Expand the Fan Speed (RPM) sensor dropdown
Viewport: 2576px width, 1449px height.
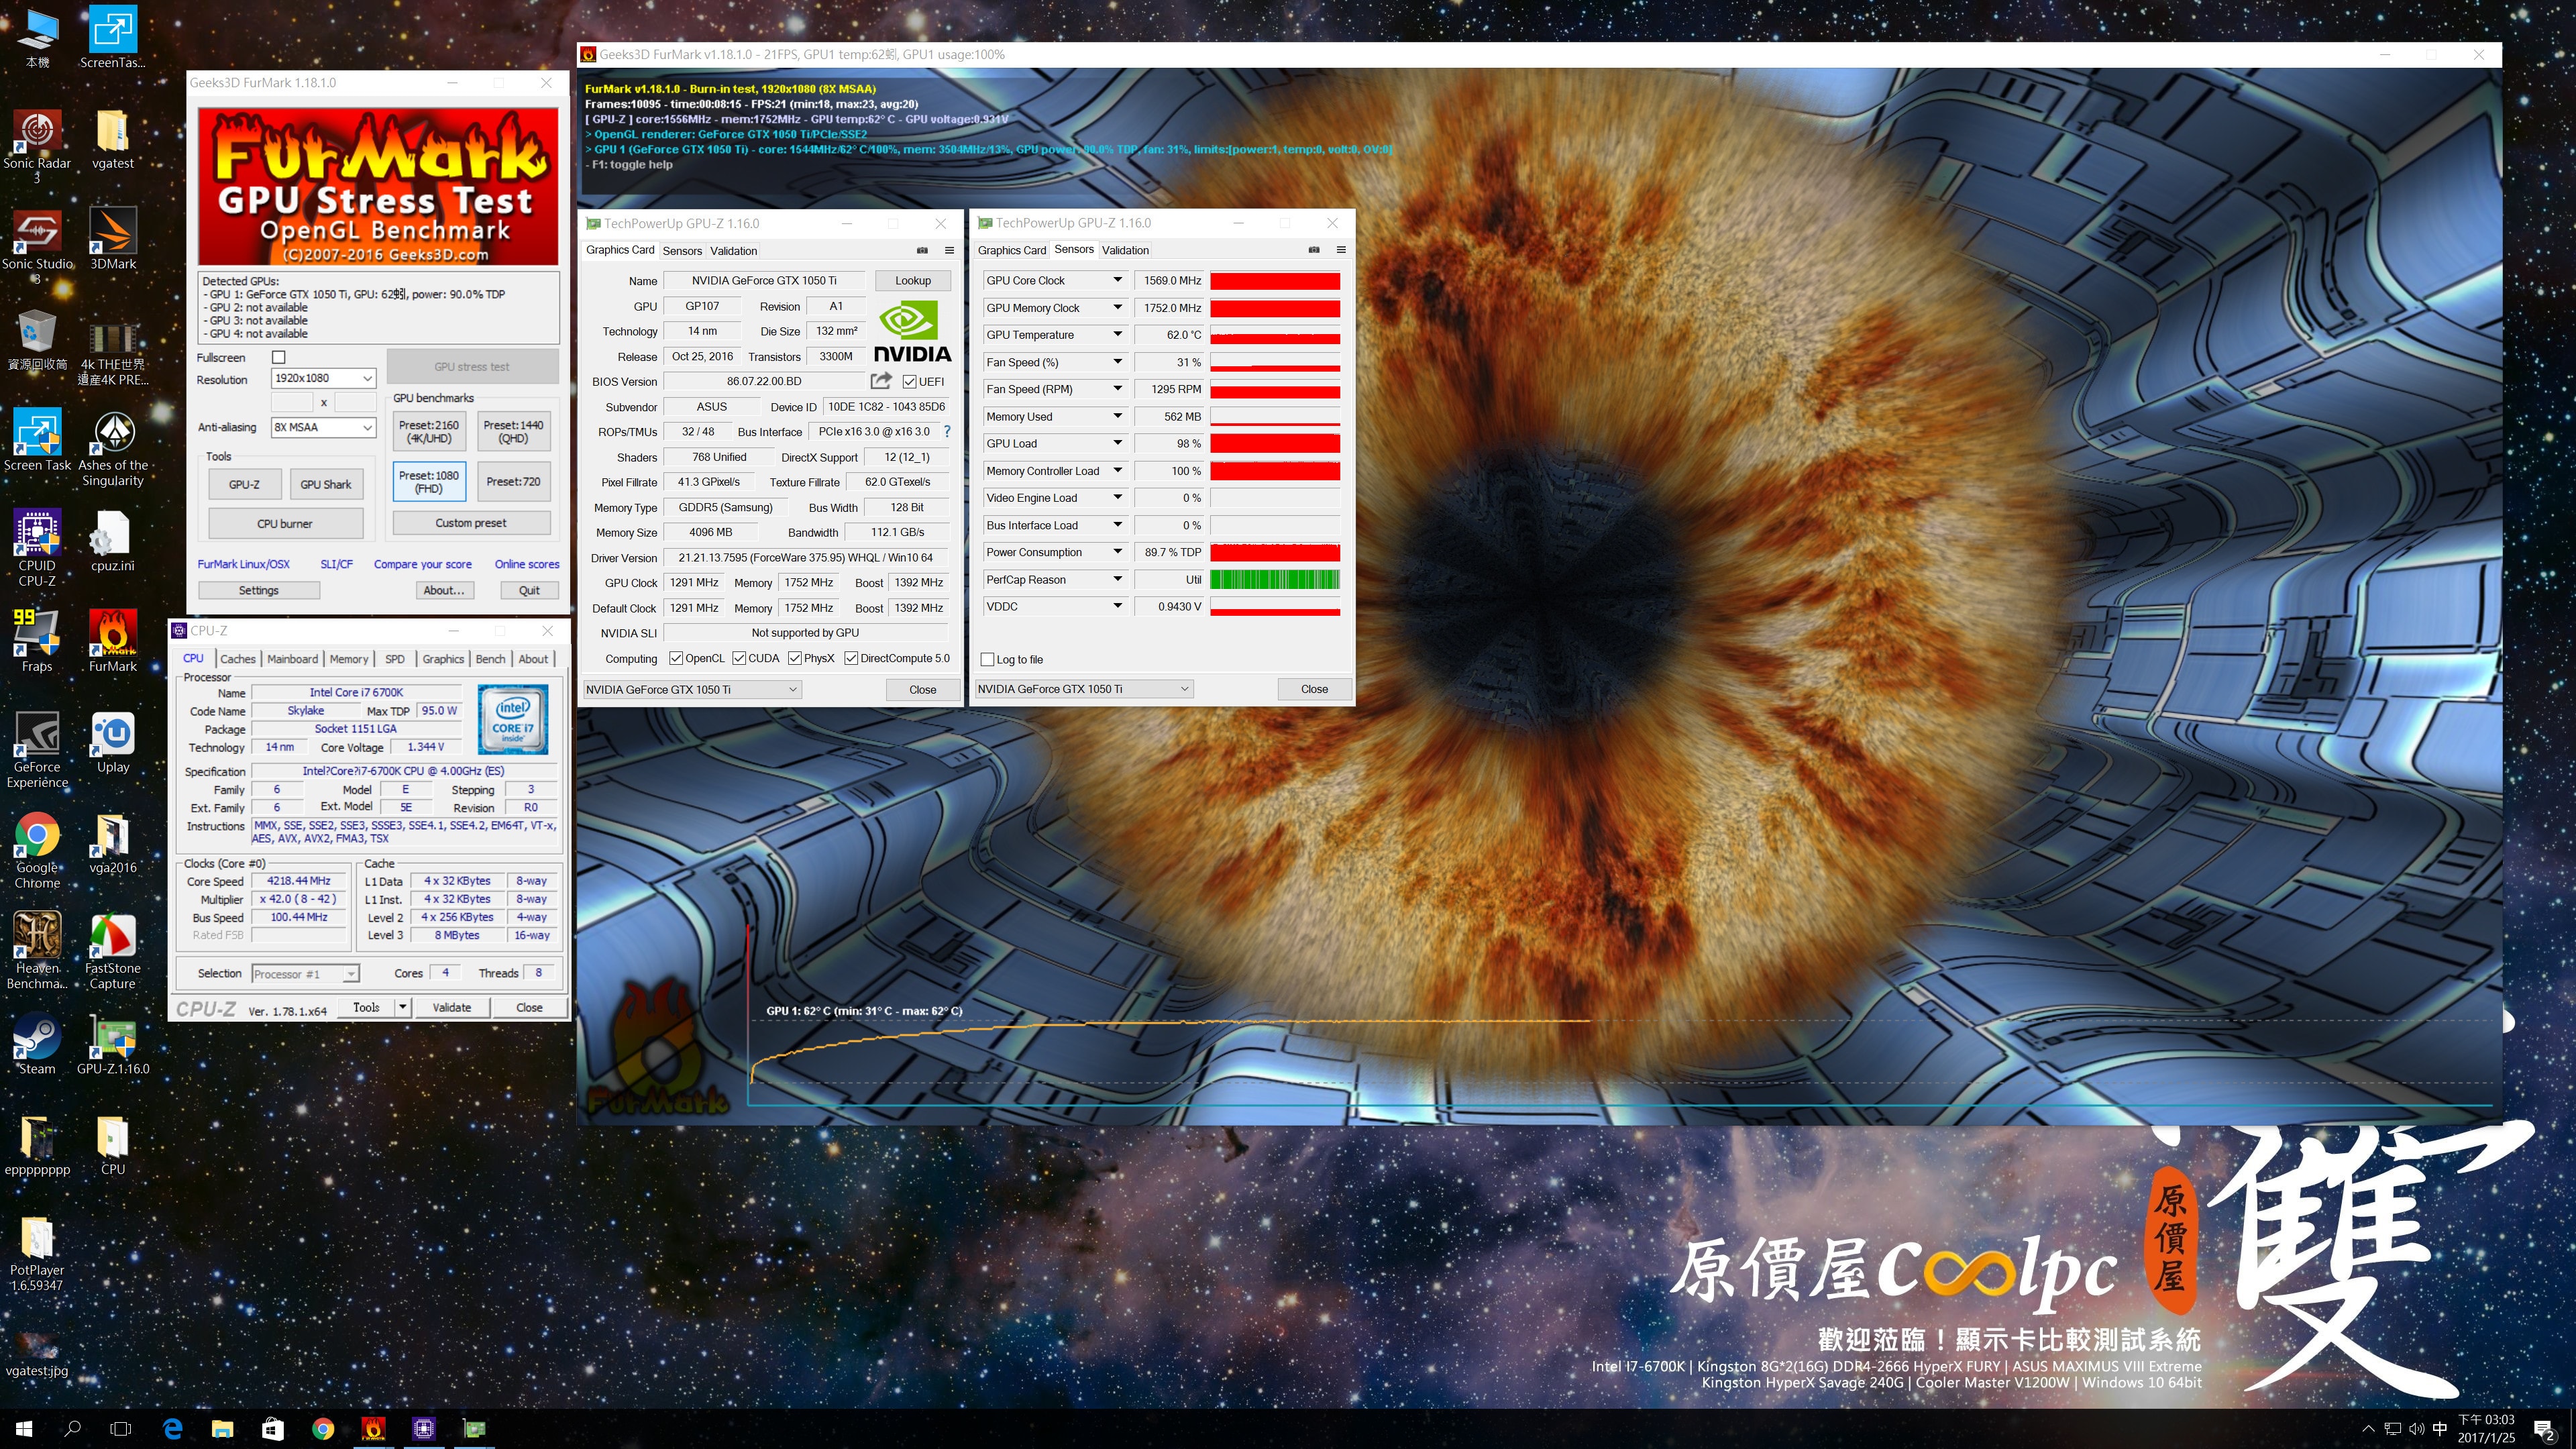click(x=1117, y=389)
